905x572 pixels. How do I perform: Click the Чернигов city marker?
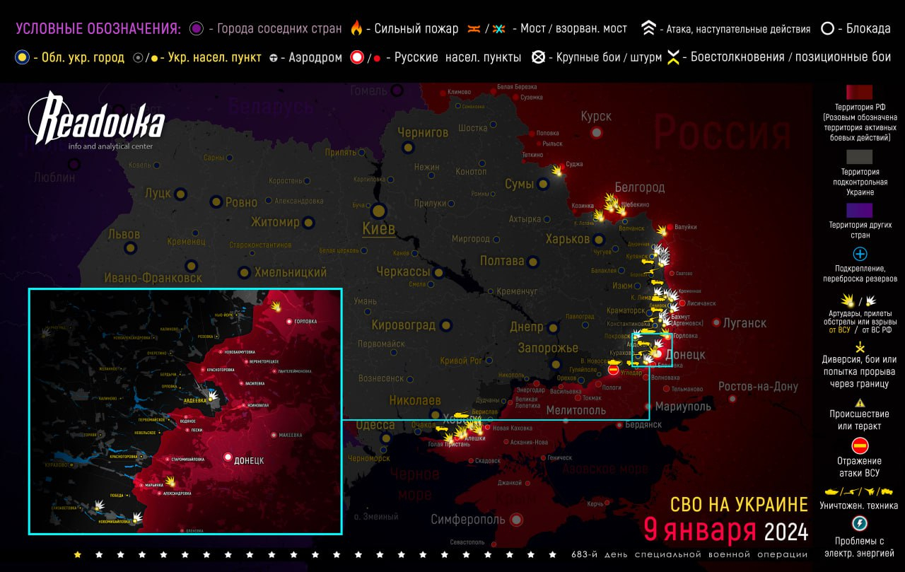point(407,148)
